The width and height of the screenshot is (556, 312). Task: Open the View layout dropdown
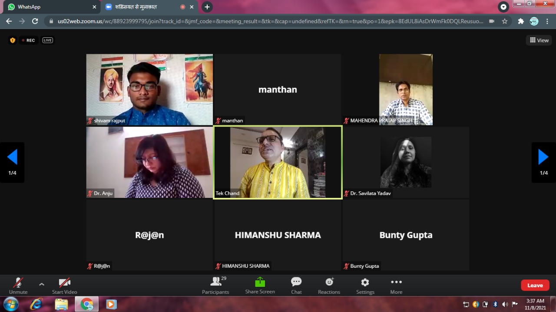[x=539, y=40]
